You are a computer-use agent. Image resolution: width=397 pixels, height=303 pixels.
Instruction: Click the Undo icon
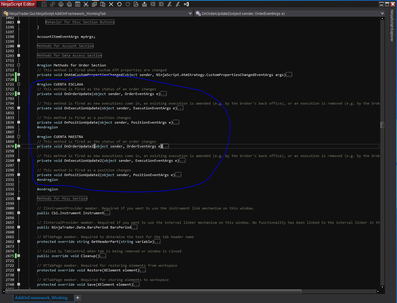(119, 4)
